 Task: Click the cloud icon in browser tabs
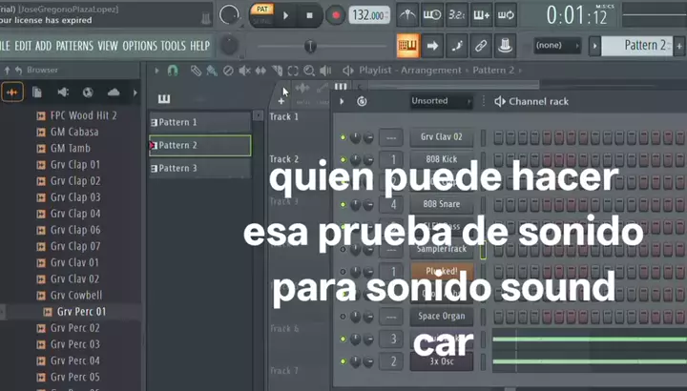(114, 93)
